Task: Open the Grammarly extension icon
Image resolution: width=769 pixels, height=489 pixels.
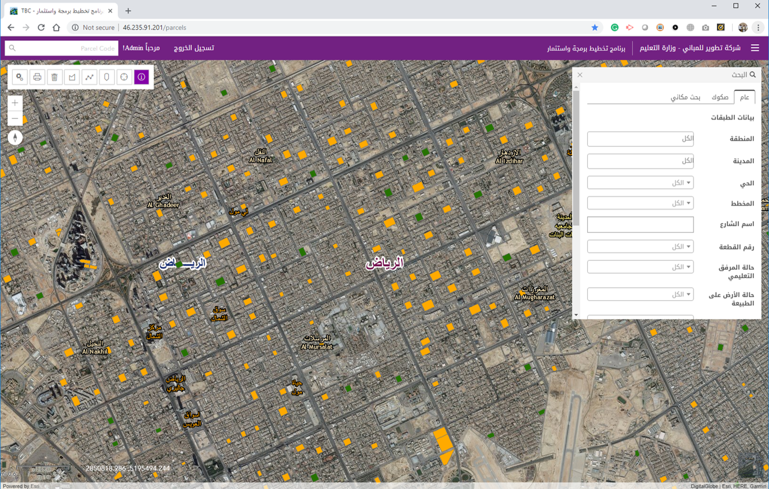Action: (x=615, y=27)
